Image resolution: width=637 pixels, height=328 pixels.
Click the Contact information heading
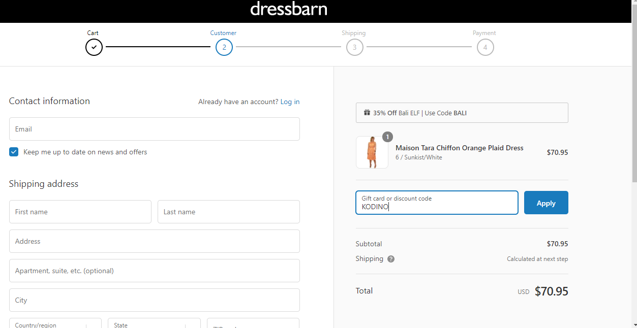(x=49, y=101)
